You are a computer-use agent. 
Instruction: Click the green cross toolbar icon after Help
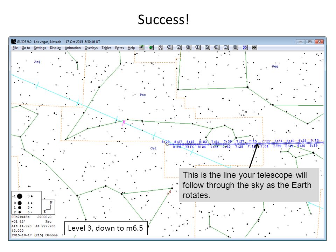point(142,48)
